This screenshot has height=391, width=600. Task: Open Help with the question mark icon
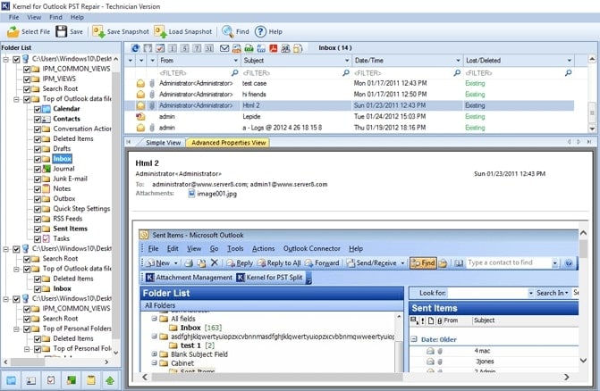coord(268,32)
